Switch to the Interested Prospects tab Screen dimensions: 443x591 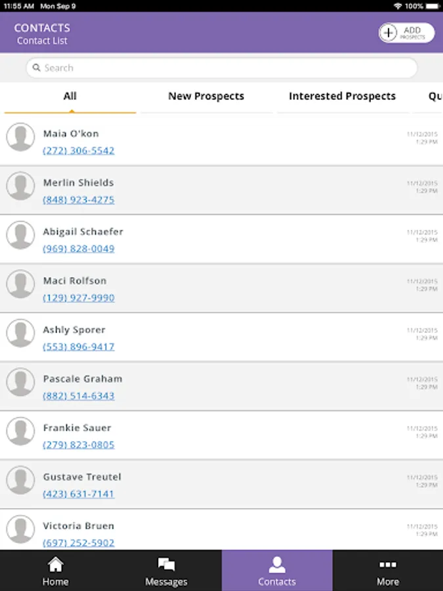click(x=343, y=97)
